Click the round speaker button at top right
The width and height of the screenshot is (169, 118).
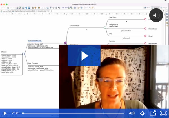pos(156,15)
